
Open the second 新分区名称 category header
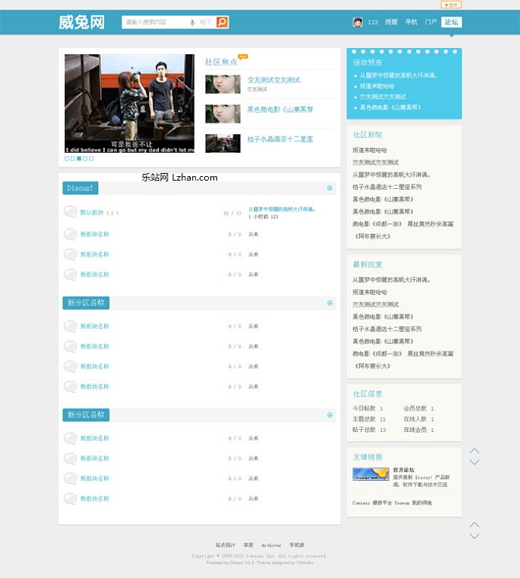(x=86, y=415)
